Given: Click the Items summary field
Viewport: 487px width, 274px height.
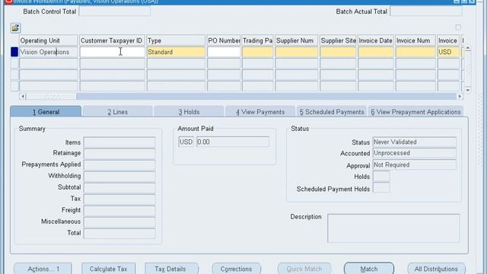Looking at the screenshot, I should tap(119, 142).
